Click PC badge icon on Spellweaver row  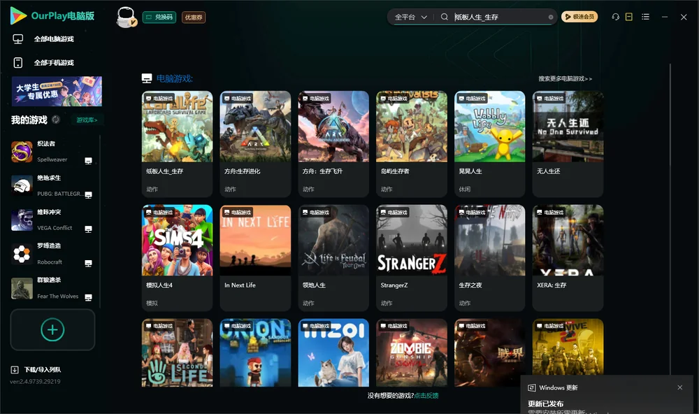click(88, 161)
